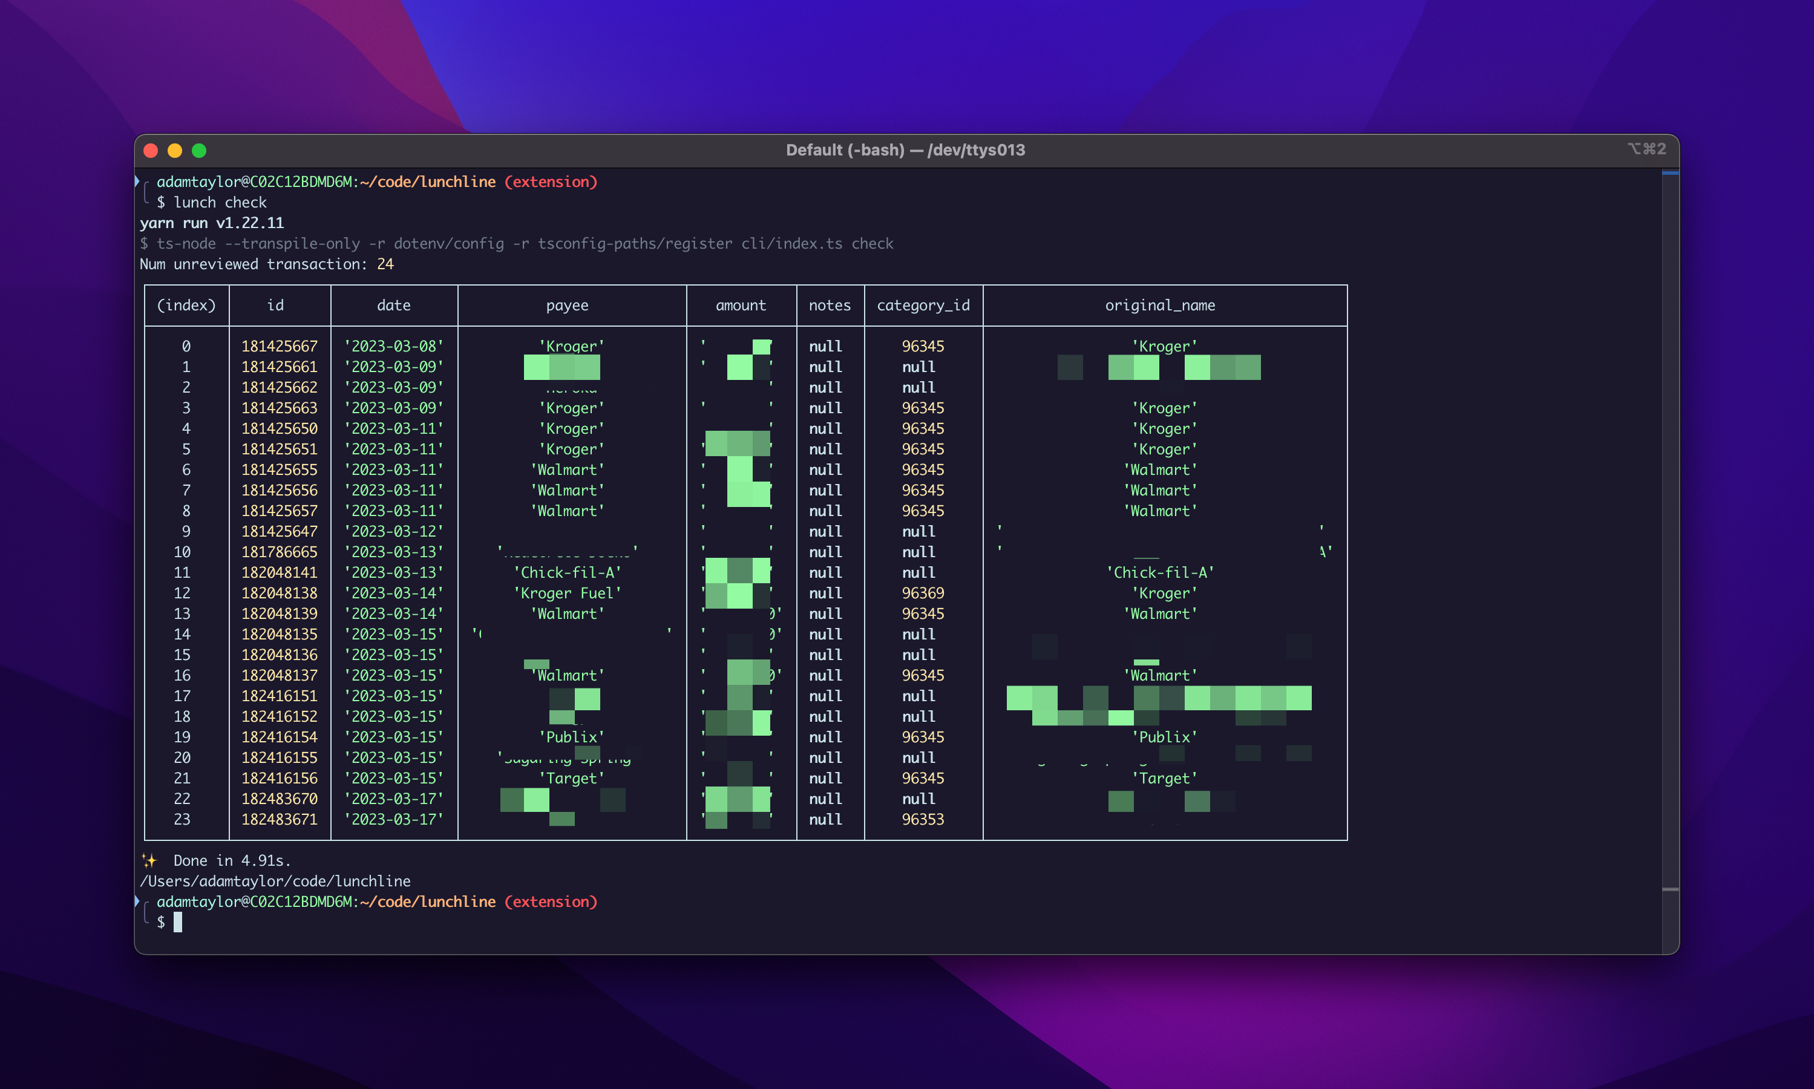Click id 182048137 in row 16
1814x1089 pixels.
280,675
